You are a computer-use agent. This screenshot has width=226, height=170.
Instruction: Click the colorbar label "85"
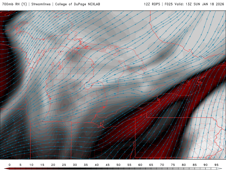[195, 165]
